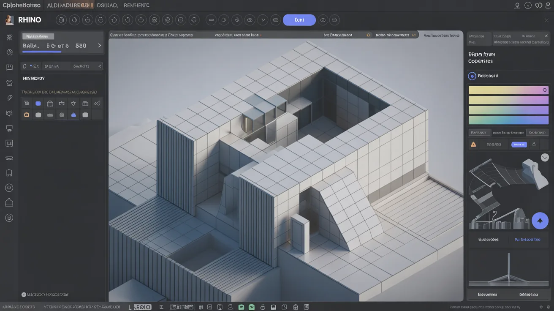Click the round blue star button on the model preview

[540, 221]
